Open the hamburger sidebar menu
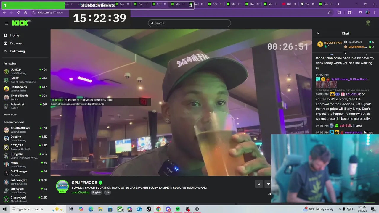Screen dimensions: 379x213 click(6, 23)
